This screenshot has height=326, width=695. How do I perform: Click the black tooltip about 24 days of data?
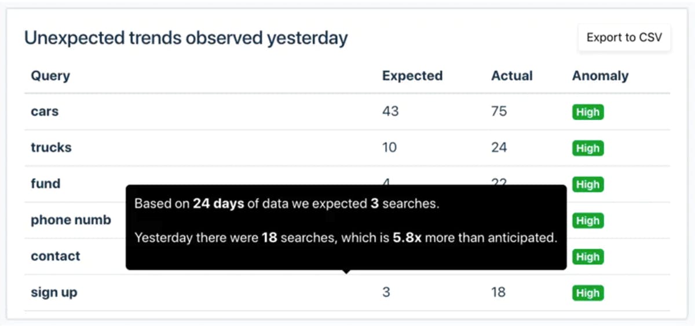tap(346, 227)
